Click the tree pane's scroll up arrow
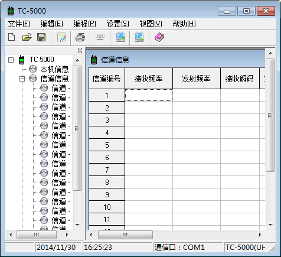The image size is (281, 257). pos(77,60)
